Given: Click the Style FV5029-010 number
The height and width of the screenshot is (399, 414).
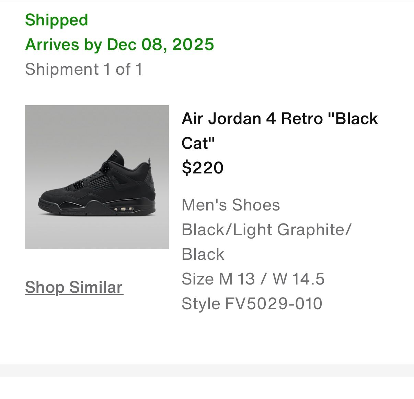Looking at the screenshot, I should point(252,303).
